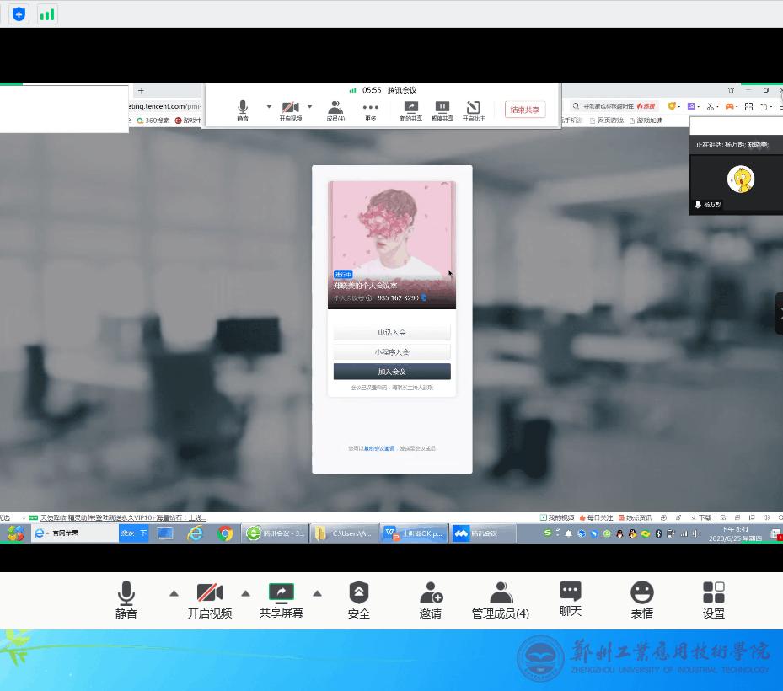Image resolution: width=783 pixels, height=691 pixels.
Task: Open 管理成员(4) member management
Action: pyautogui.click(x=501, y=599)
